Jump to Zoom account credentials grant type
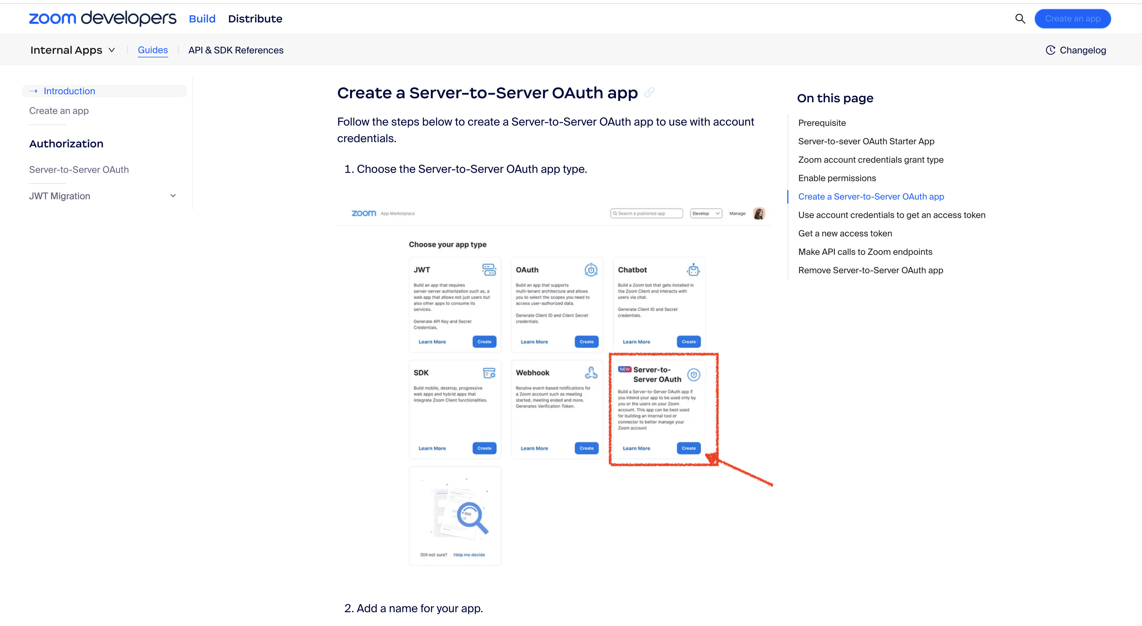1142x626 pixels. (870, 160)
